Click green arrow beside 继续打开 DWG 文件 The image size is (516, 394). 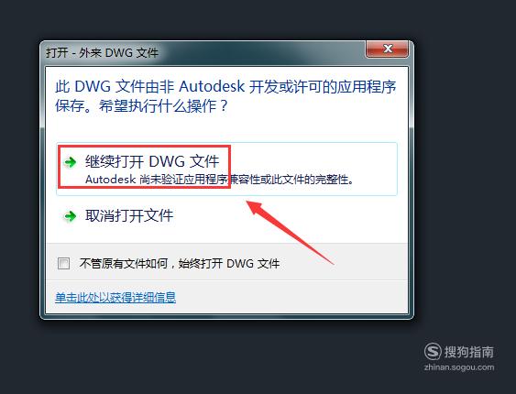(70, 162)
